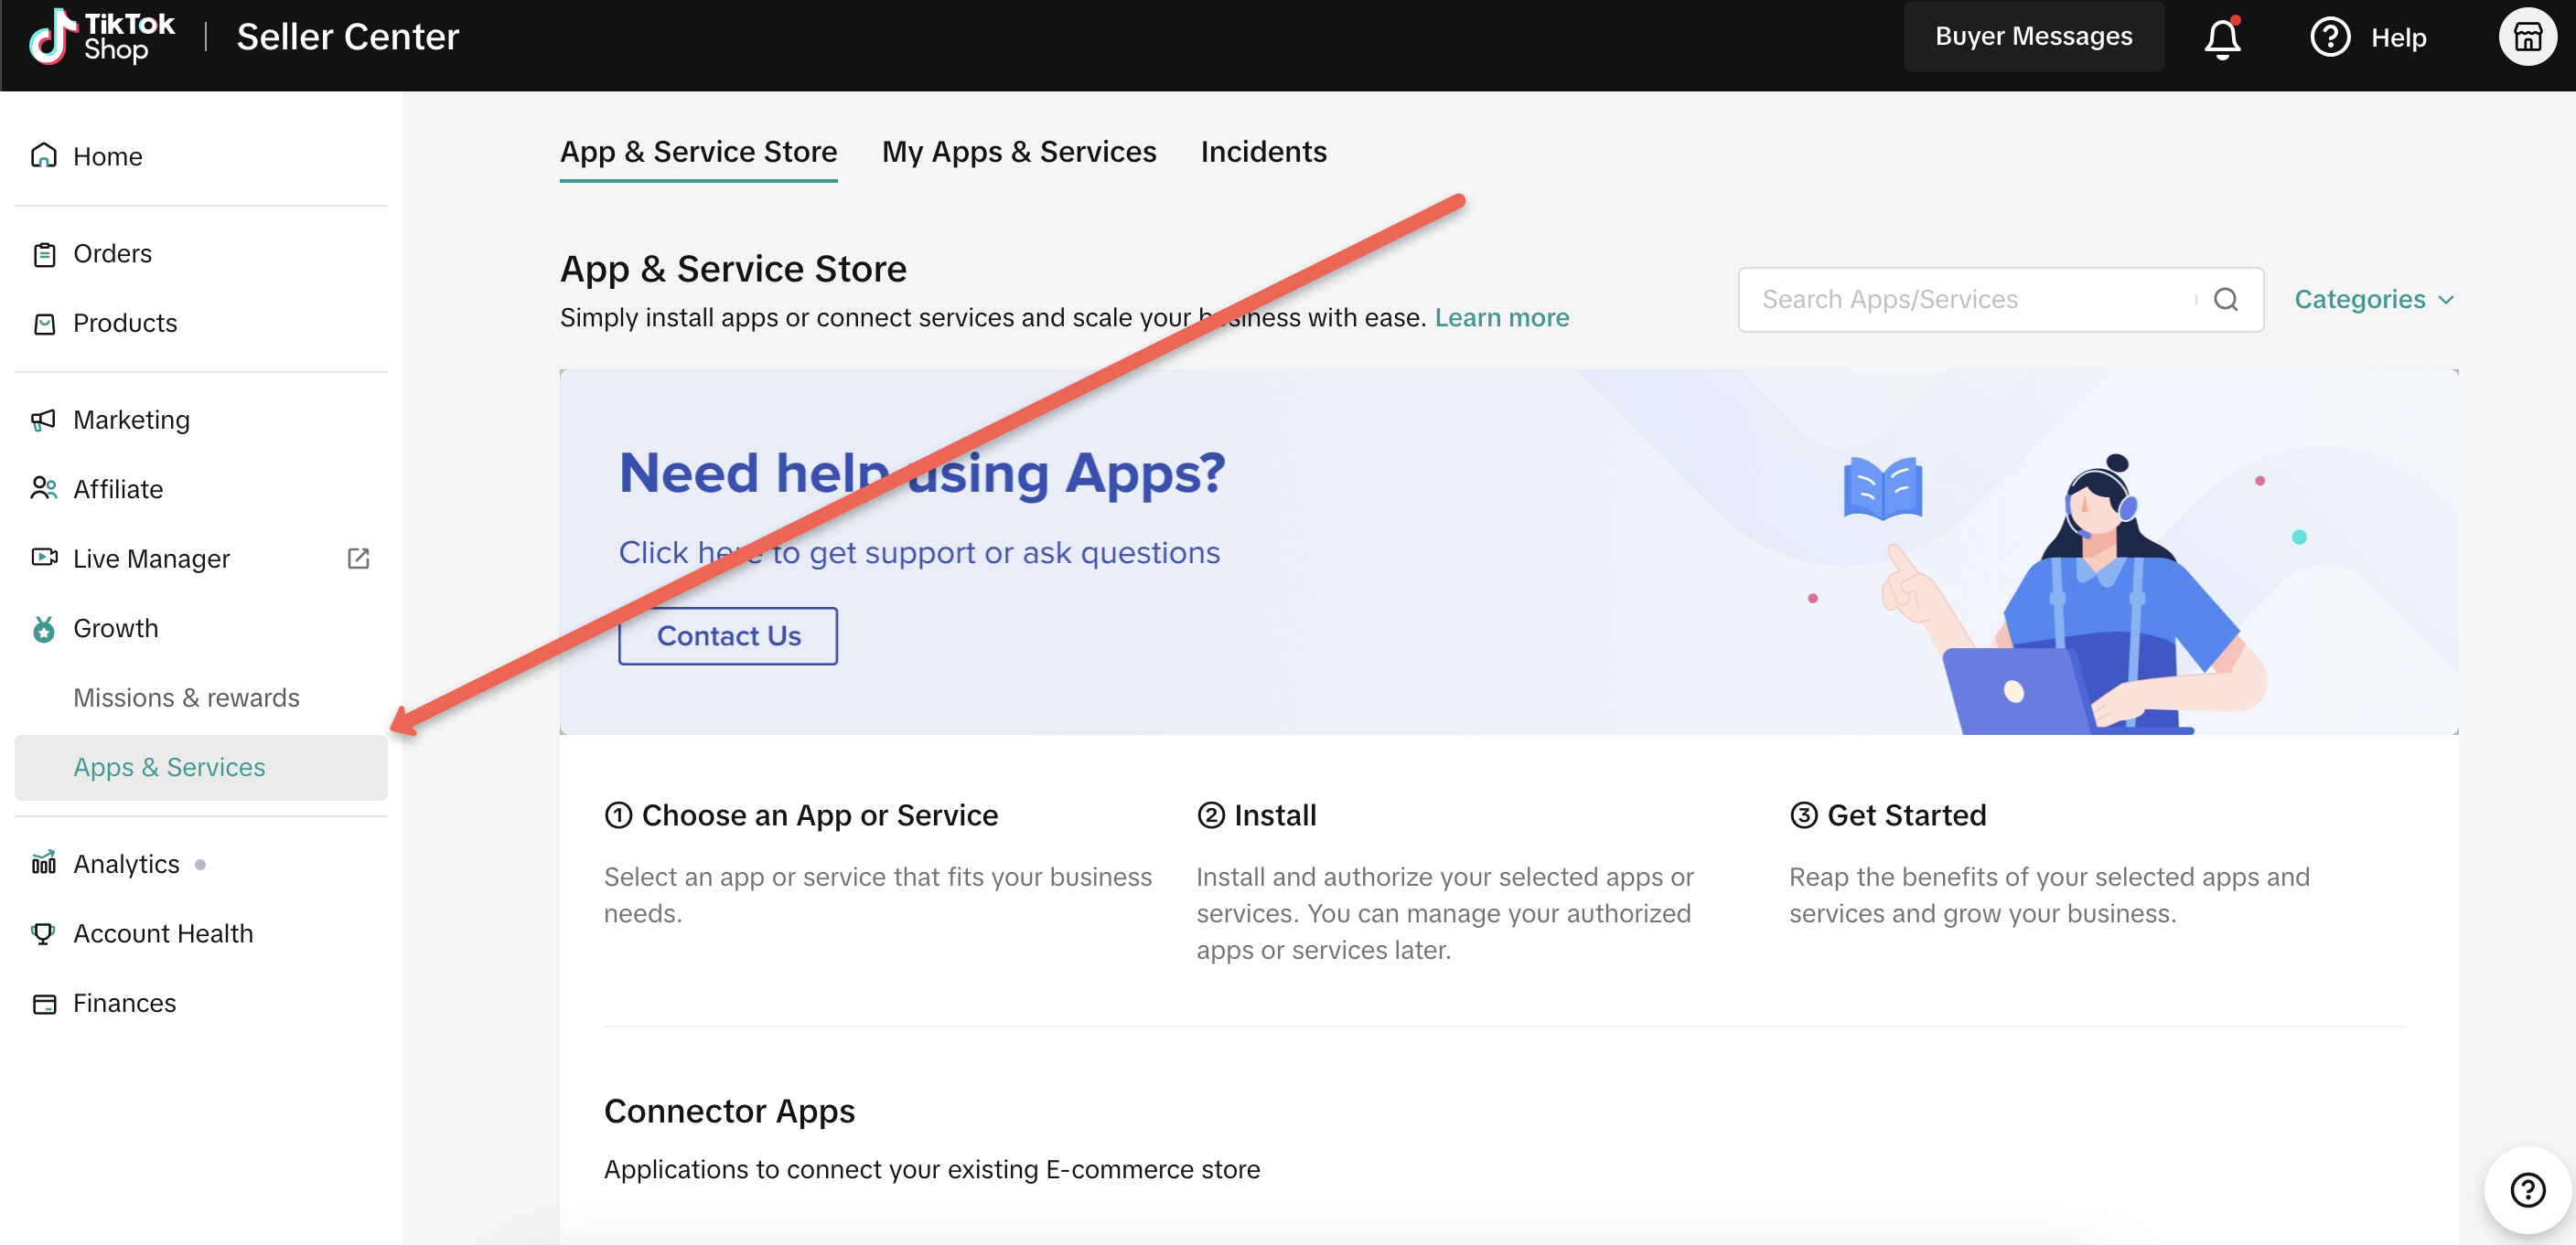This screenshot has width=2576, height=1245.
Task: Click the notification bell icon
Action: 2221,38
